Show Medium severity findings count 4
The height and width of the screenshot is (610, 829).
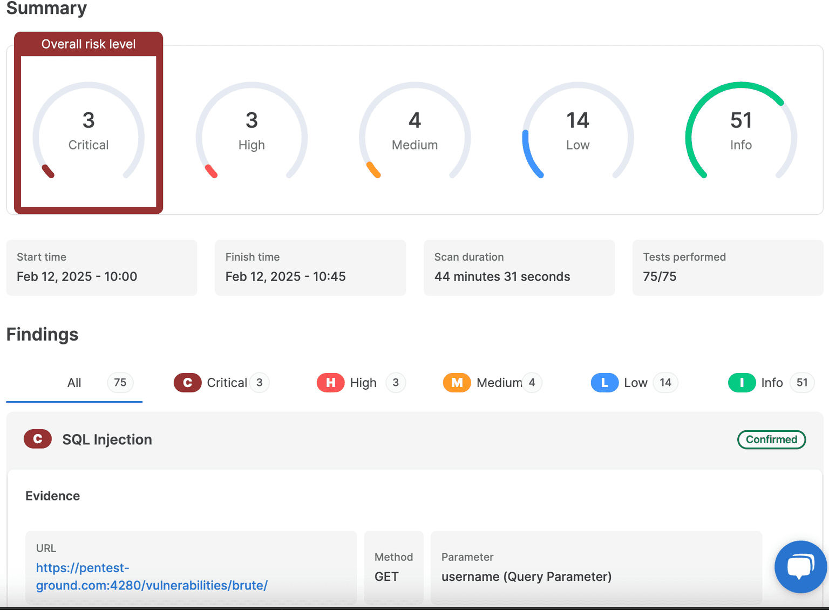[x=532, y=383]
